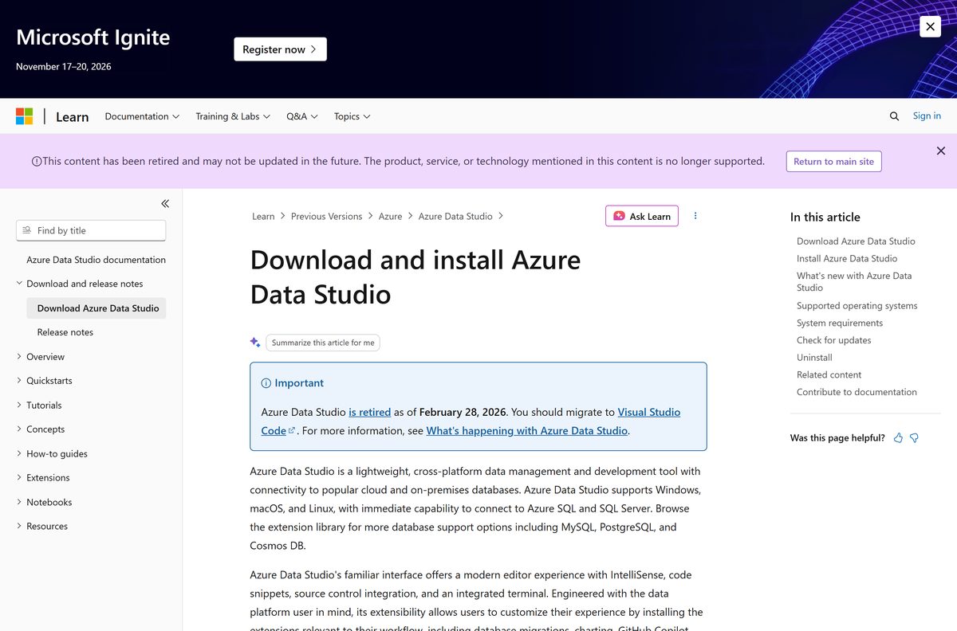Expand the Extensions tree node
The image size is (957, 631).
click(19, 477)
